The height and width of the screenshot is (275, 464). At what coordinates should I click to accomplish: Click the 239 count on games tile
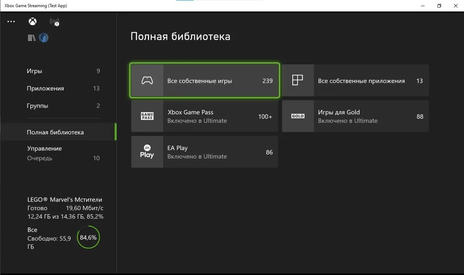(x=268, y=81)
